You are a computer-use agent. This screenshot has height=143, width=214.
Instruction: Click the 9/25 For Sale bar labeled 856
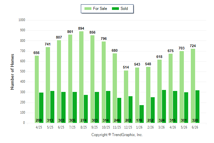[92, 79]
